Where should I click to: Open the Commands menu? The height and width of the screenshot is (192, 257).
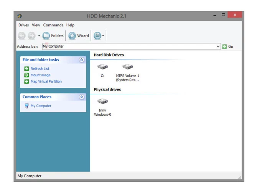tap(53, 25)
